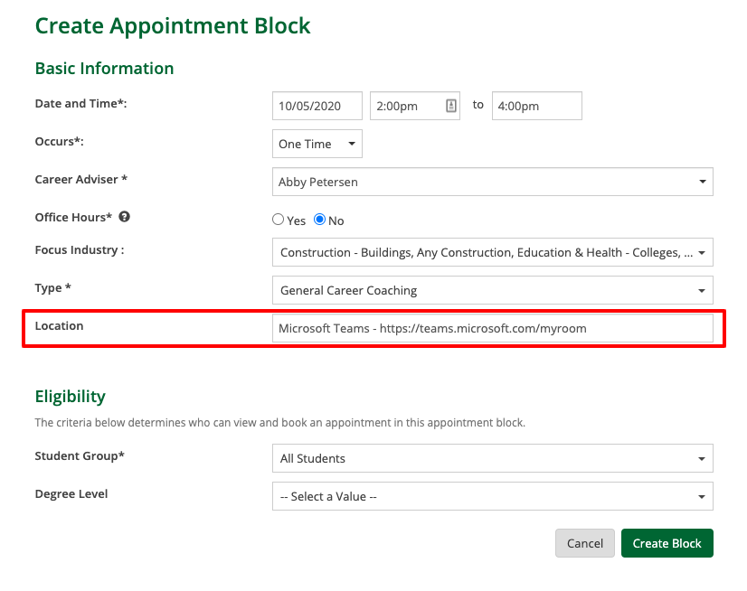Open the time picker icon in start time
Screen dimensions: 747x591
(451, 106)
